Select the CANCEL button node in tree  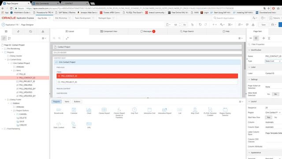click(23, 114)
